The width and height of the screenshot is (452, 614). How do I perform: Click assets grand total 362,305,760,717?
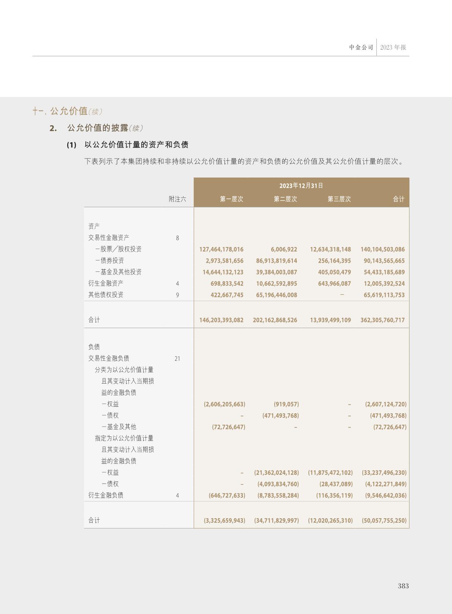382,320
